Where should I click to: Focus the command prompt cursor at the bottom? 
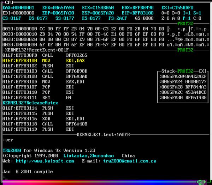(7, 179)
